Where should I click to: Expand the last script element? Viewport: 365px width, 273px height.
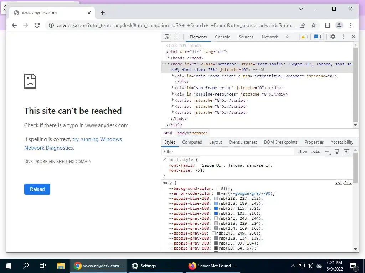[173, 112]
